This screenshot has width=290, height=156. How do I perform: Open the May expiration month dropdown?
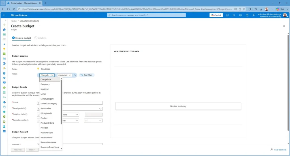(x=71, y=121)
